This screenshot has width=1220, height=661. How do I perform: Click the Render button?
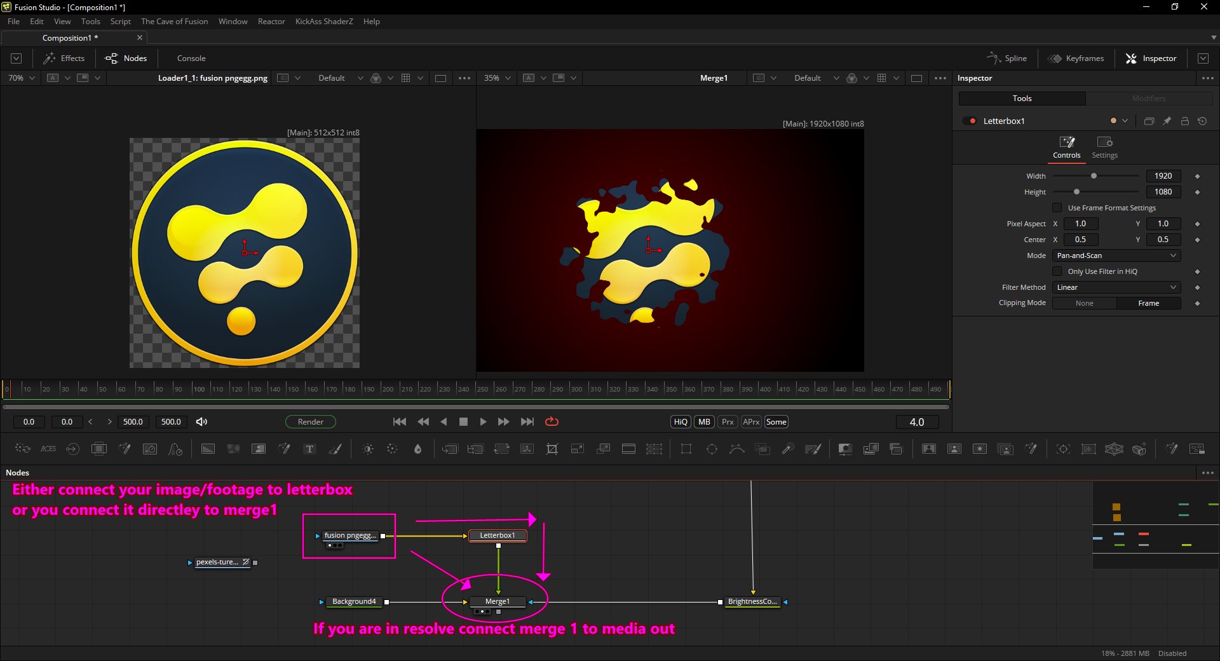tap(310, 422)
